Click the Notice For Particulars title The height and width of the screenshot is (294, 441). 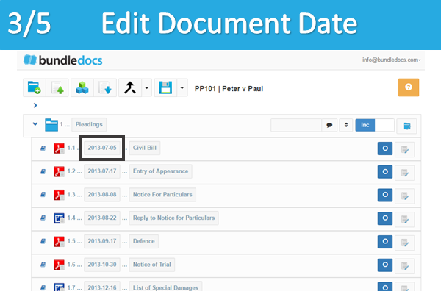[x=162, y=195]
